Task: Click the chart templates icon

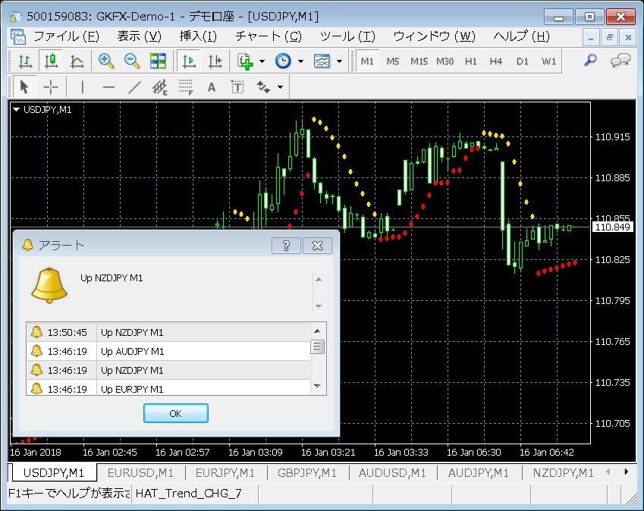Action: (322, 61)
